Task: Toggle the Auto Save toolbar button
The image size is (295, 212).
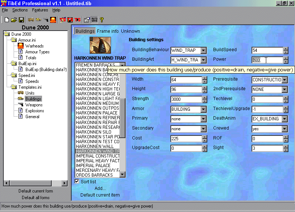Action: (94, 20)
